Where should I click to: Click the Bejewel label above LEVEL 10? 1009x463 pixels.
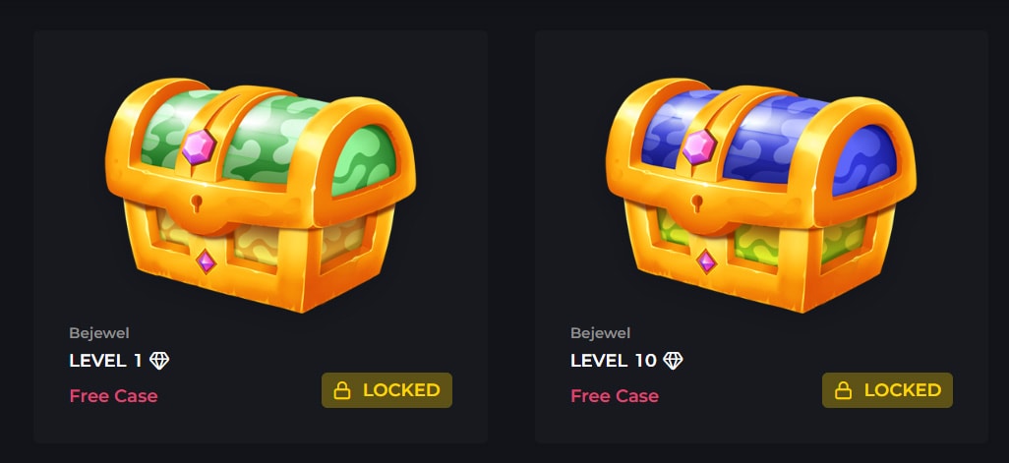coord(600,333)
